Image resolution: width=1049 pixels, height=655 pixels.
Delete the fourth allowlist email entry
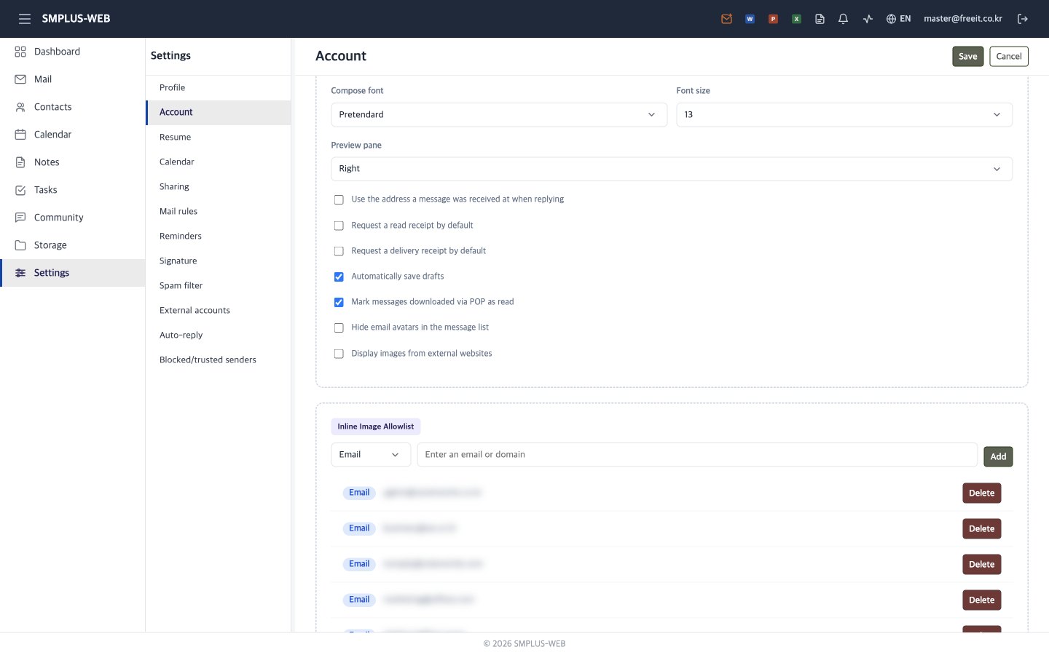[981, 600]
